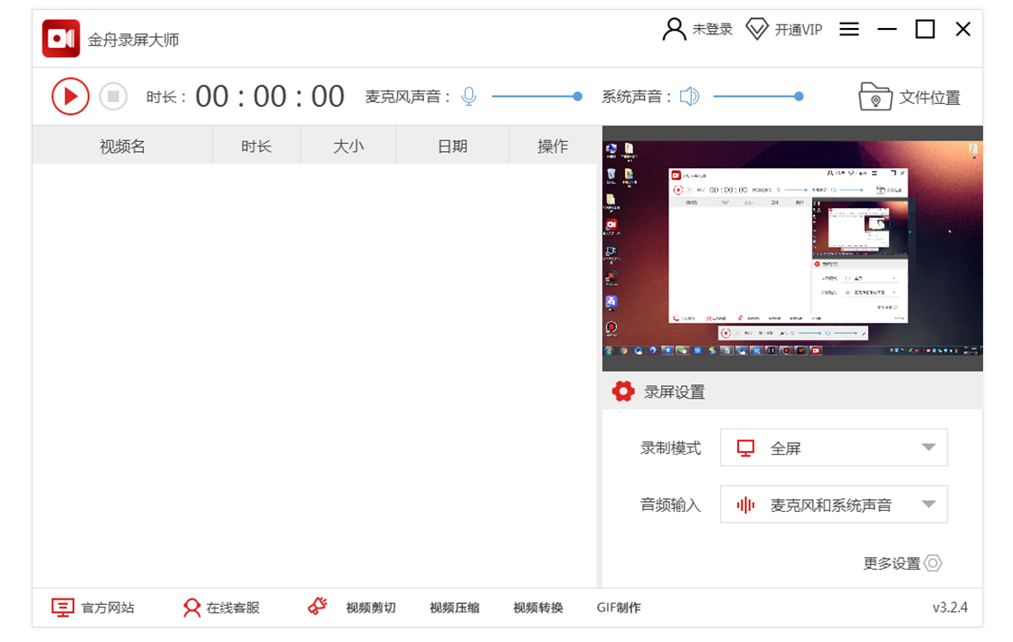Mute system sound via speaker icon
The height and width of the screenshot is (642, 1013).
(x=689, y=97)
